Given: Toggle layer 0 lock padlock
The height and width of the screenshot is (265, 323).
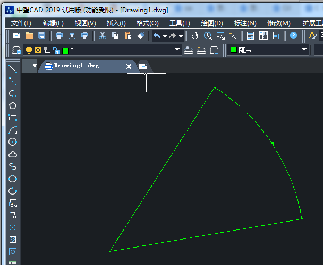Looking at the screenshot, I should 56,50.
